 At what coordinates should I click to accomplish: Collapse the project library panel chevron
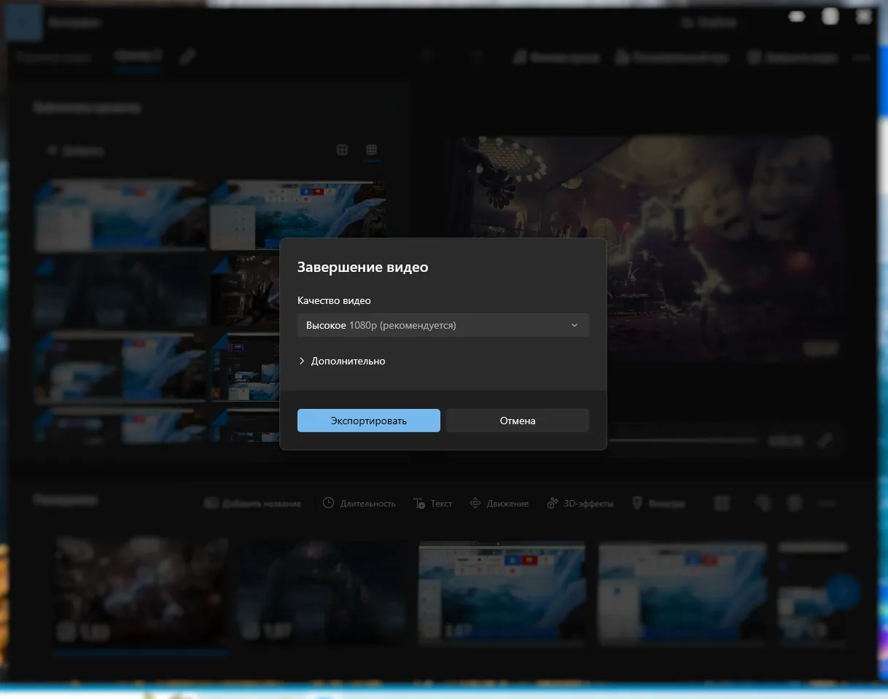pyautogui.click(x=392, y=107)
